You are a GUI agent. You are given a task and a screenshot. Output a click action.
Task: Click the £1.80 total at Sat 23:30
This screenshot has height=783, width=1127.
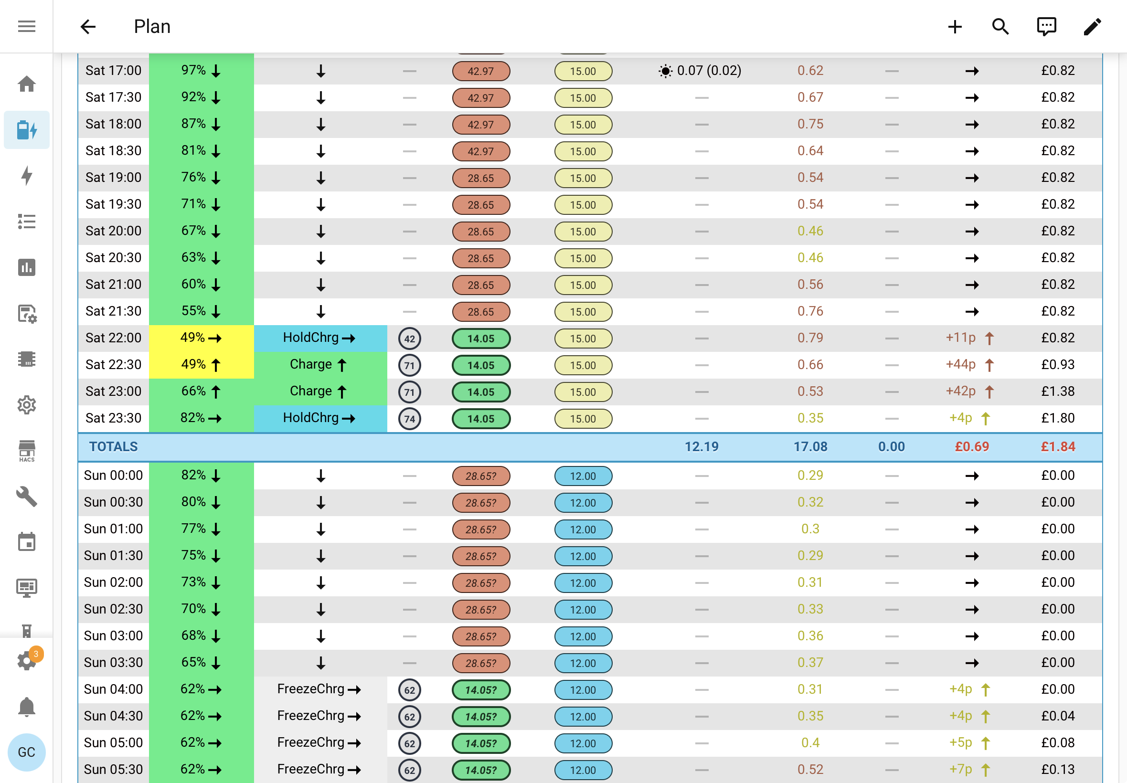tap(1058, 418)
